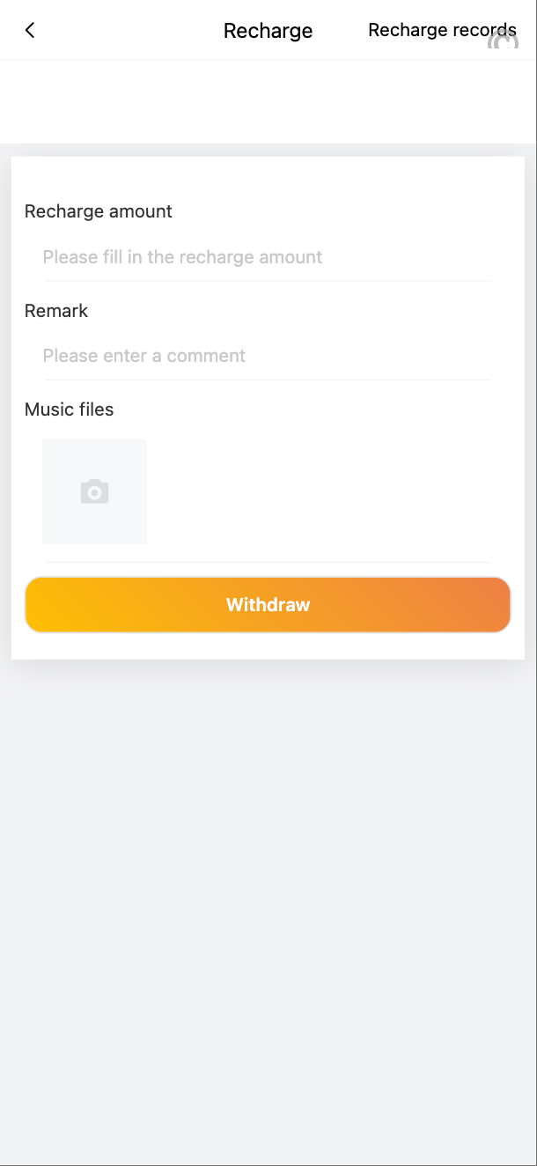537x1166 pixels.
Task: Click the empty gray area below the form
Action: click(x=268, y=881)
